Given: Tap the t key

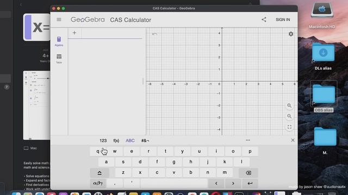Looking at the screenshot, I should point(165,151).
